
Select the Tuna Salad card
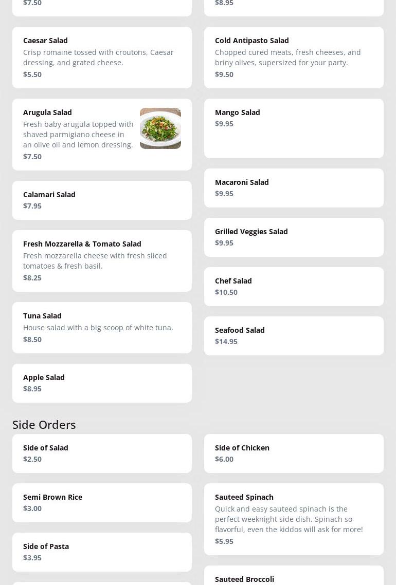pyautogui.click(x=102, y=327)
